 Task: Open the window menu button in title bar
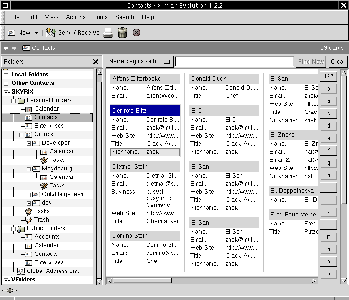tap(5, 5)
